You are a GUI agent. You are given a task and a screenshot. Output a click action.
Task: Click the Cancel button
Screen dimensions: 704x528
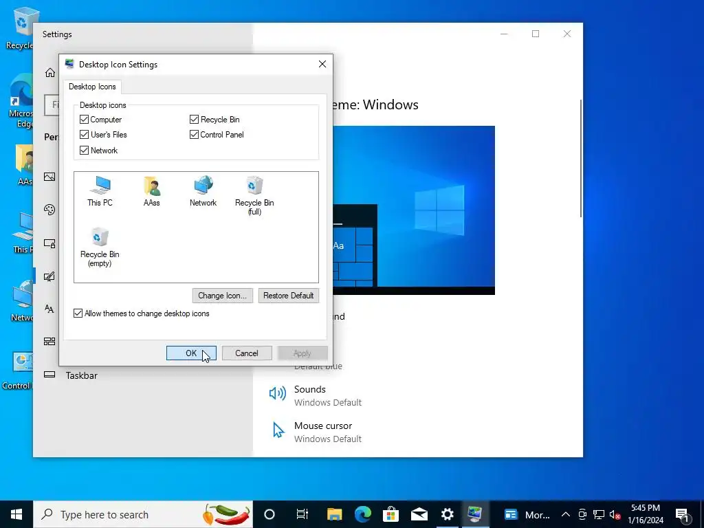pos(247,353)
